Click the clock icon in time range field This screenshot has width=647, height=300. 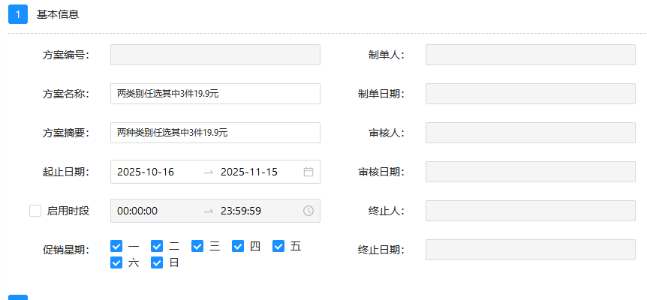pos(308,211)
